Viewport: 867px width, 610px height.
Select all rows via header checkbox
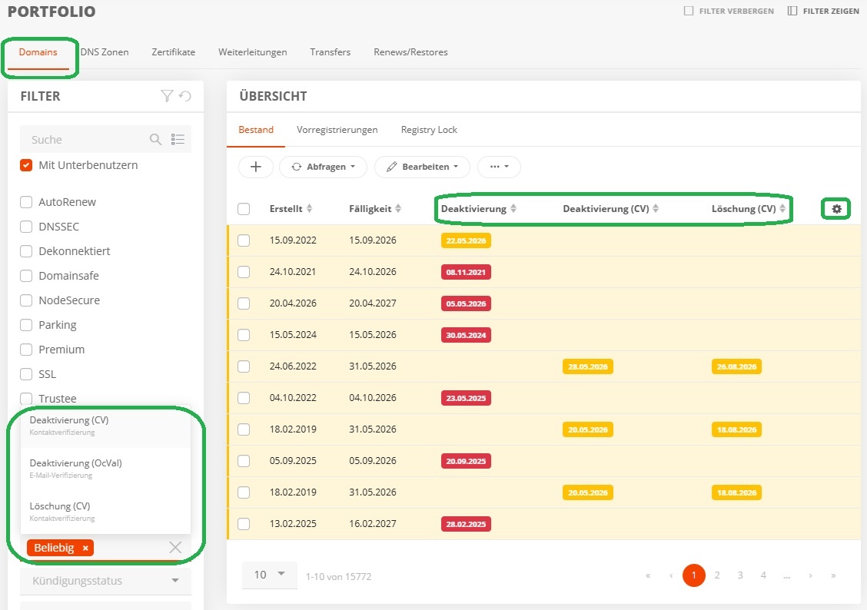[244, 209]
